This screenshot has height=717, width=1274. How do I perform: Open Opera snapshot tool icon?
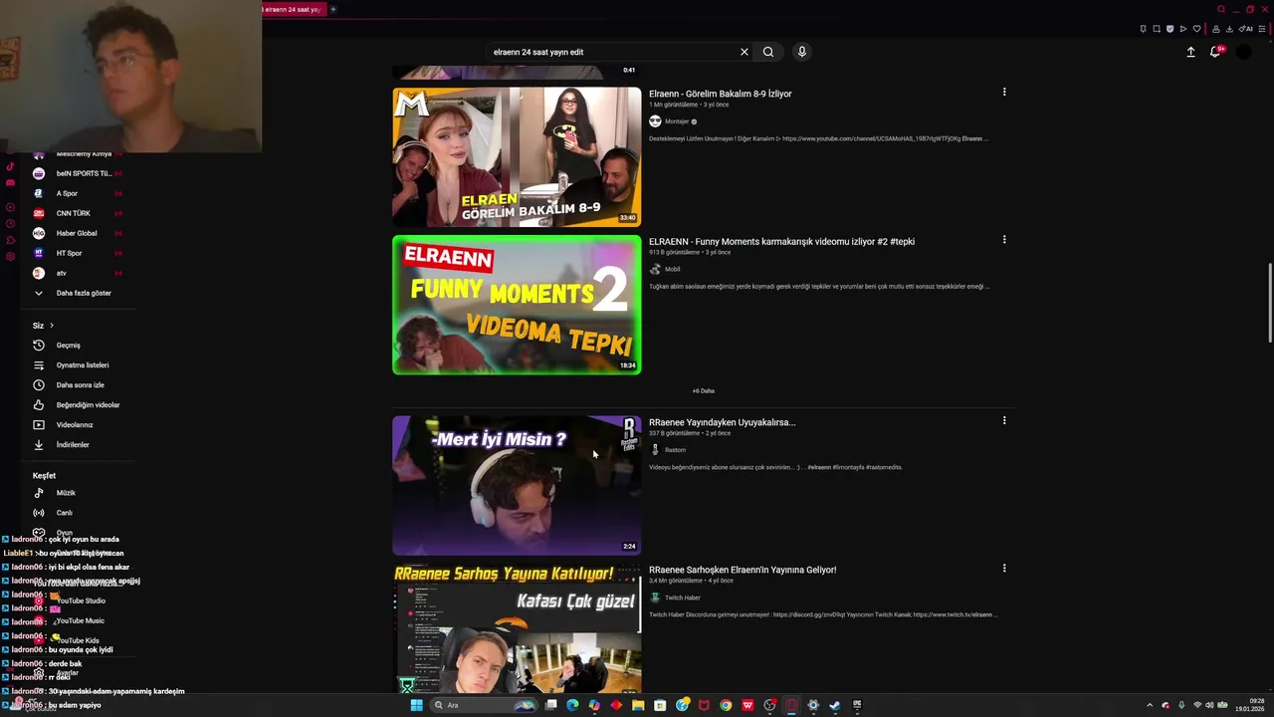coord(1157,29)
